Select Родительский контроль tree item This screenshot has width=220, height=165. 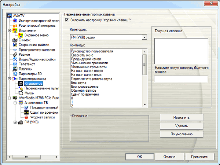pyautogui.click(x=37, y=26)
